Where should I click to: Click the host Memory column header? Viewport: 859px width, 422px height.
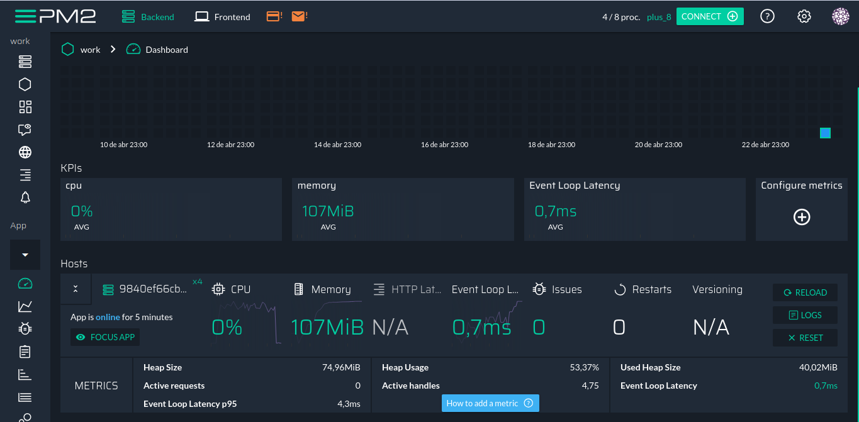tap(322, 289)
